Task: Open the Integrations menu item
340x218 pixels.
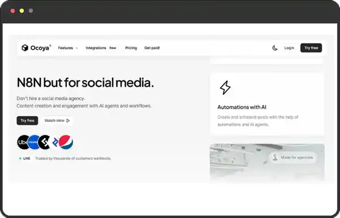Action: point(96,48)
